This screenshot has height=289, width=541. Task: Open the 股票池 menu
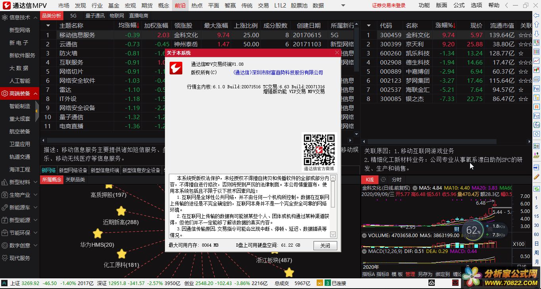click(299, 6)
